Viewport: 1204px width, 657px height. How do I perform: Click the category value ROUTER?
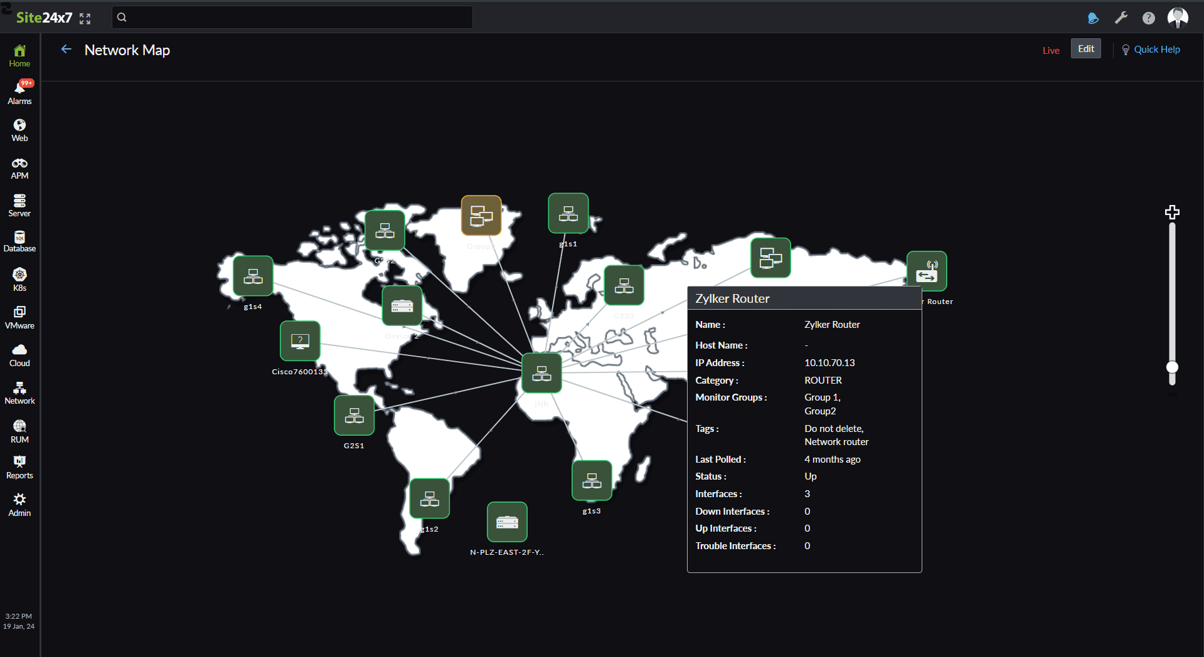pyautogui.click(x=823, y=381)
